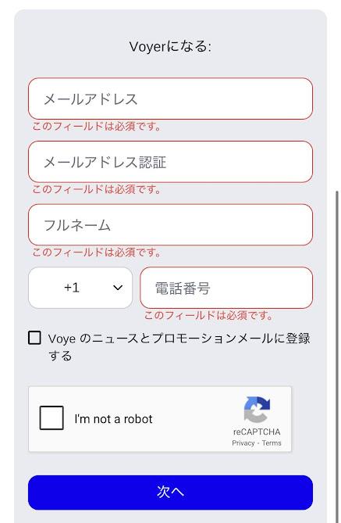Click the reCAPTCHA text label
The height and width of the screenshot is (523, 341).
(257, 432)
